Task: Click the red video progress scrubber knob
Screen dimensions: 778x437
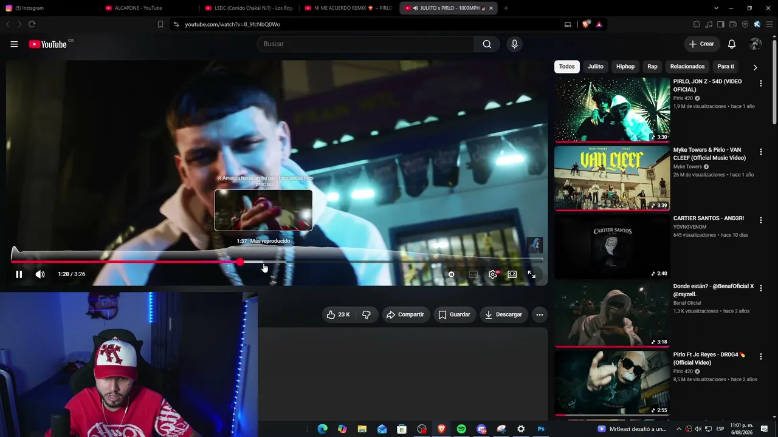Action: click(x=241, y=262)
